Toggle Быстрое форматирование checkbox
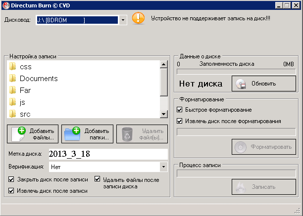Viewport: 303px width, 216px height. pos(180,110)
